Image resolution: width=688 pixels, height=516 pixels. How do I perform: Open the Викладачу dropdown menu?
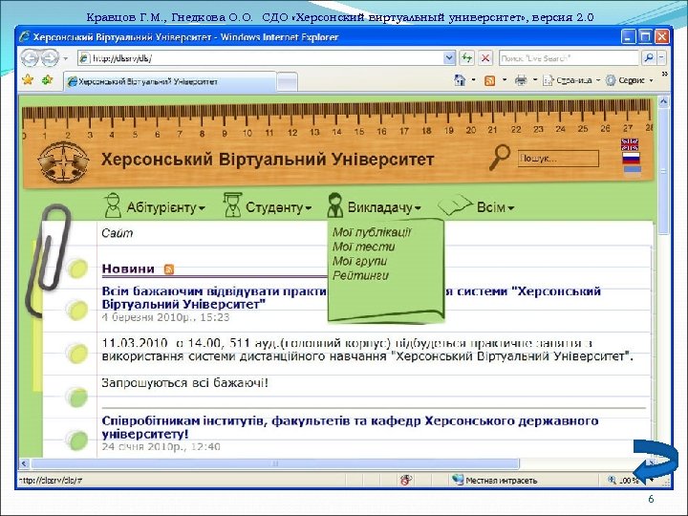click(384, 207)
